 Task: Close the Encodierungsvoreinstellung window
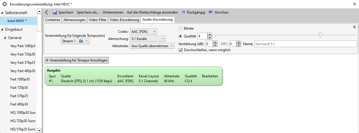[x=354, y=4]
